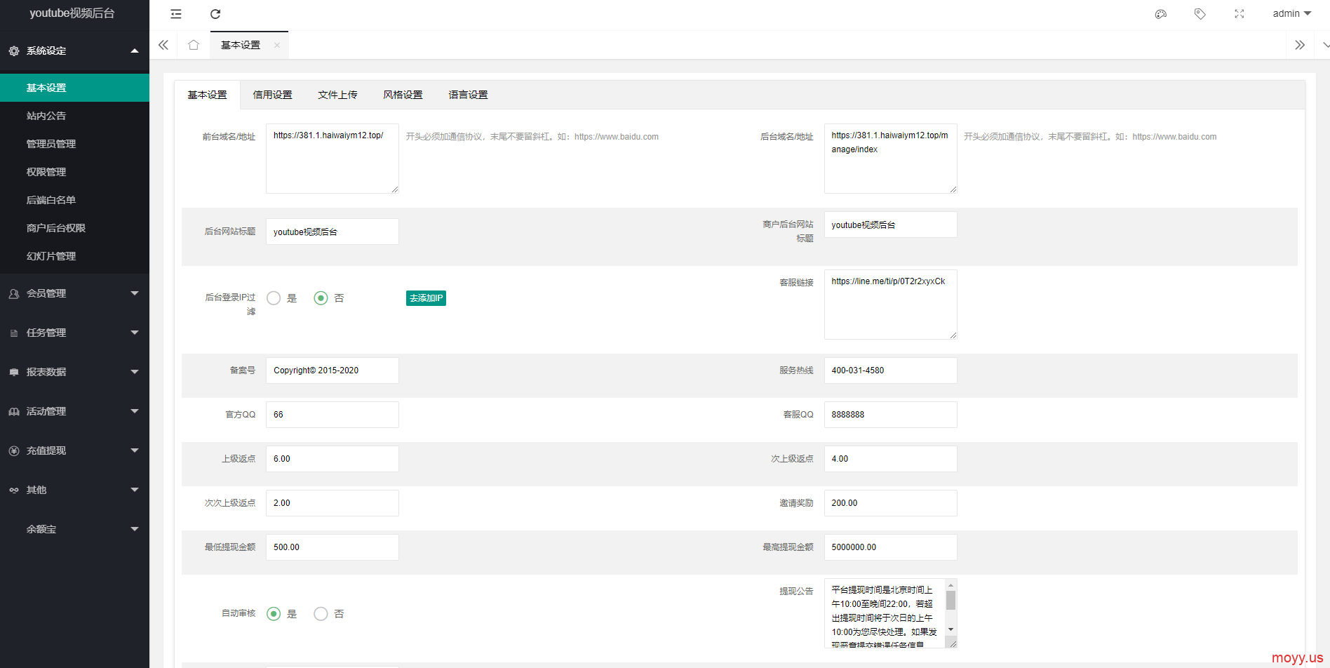Image resolution: width=1330 pixels, height=668 pixels.
Task: Focus the 前台域名/地址 textarea
Action: click(332, 159)
